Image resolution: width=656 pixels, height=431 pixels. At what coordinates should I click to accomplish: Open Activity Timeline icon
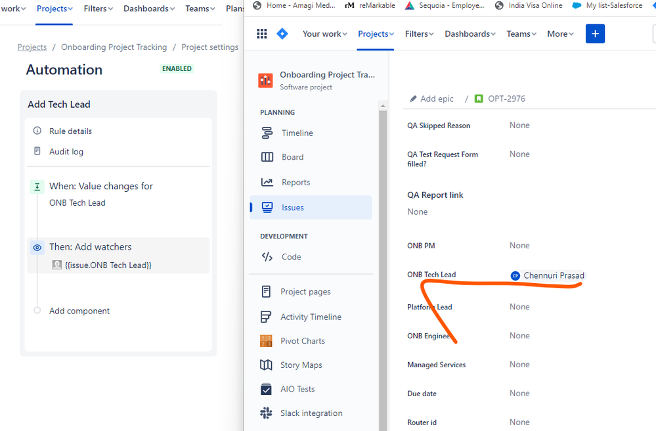[266, 317]
